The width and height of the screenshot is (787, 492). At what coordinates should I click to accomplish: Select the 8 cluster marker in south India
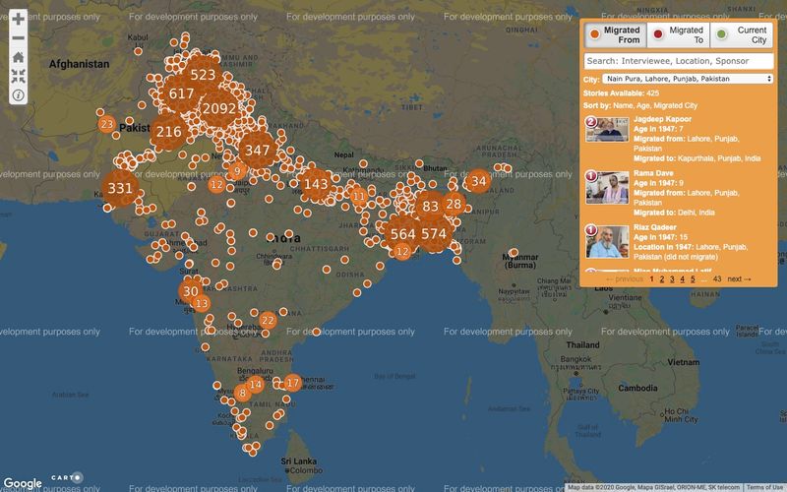tap(242, 393)
